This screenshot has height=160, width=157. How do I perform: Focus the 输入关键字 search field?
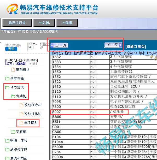[x=13, y=45]
